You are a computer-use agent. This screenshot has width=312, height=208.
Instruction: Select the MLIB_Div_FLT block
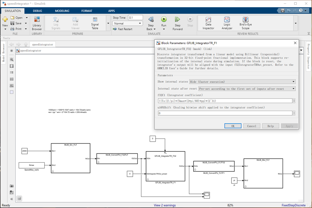(71, 158)
